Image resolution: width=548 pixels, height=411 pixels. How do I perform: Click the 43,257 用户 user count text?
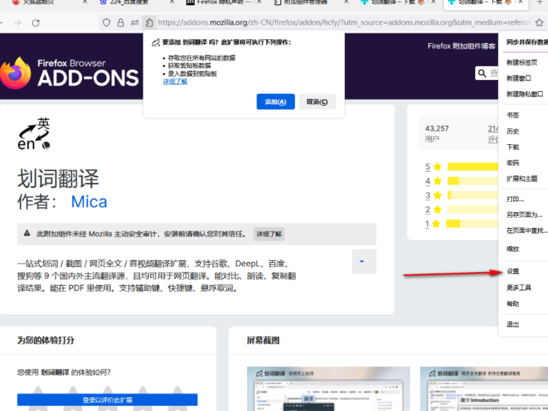(x=437, y=134)
